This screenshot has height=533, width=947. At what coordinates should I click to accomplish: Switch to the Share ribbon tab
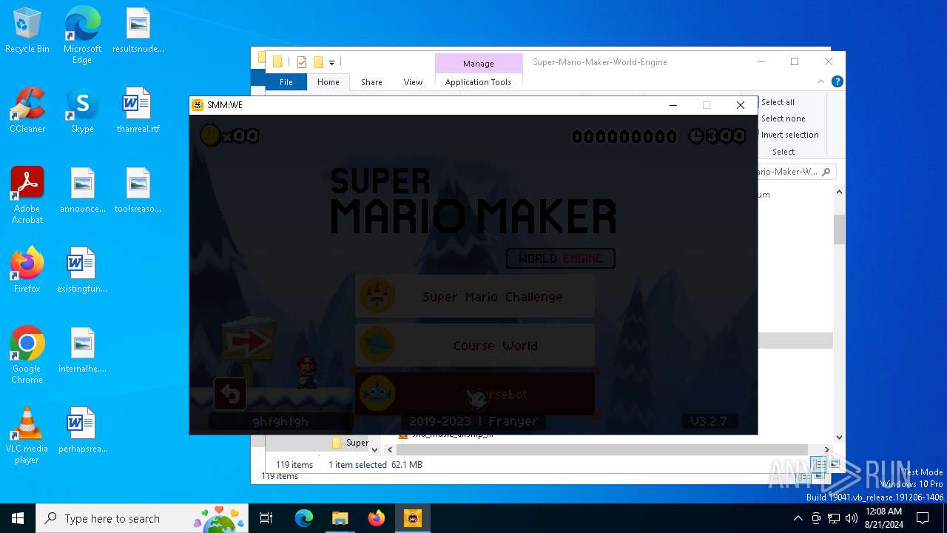371,82
